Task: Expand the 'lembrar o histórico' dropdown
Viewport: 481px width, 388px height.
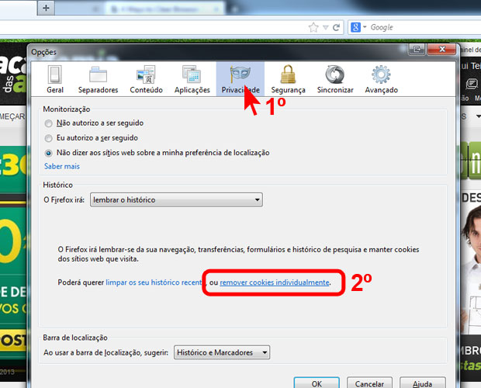Action: [x=176, y=200]
